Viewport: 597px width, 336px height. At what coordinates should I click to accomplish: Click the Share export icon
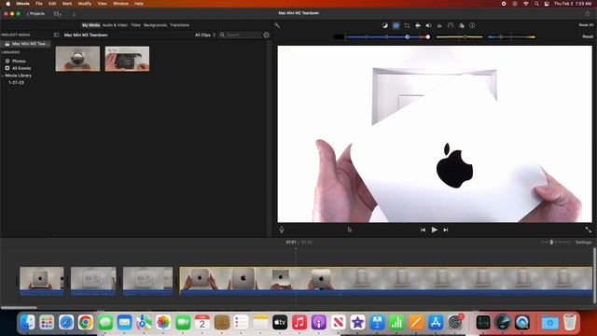[587, 13]
